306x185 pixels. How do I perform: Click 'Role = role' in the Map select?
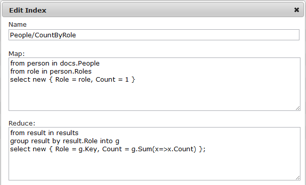coord(73,80)
